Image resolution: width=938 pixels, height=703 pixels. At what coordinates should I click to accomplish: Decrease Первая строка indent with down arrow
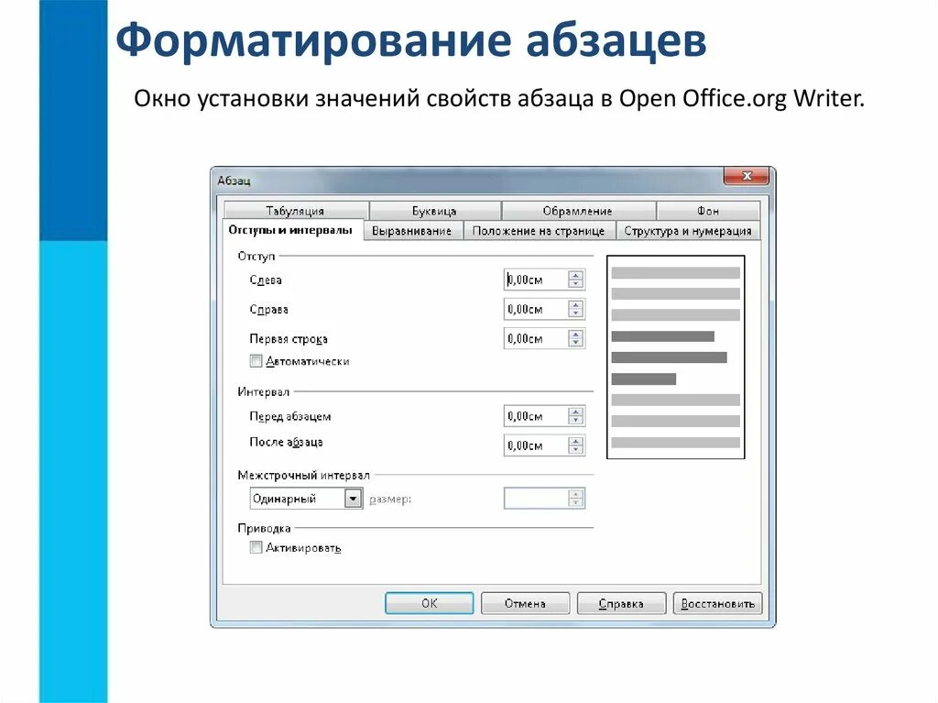pos(576,343)
